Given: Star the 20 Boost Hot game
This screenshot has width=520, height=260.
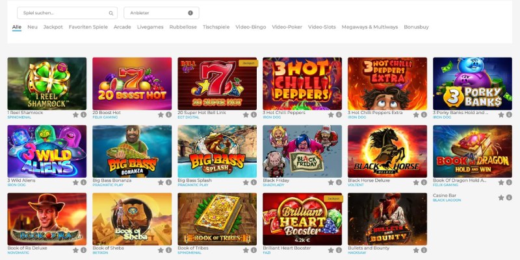Looking at the screenshot, I should [x=161, y=115].
